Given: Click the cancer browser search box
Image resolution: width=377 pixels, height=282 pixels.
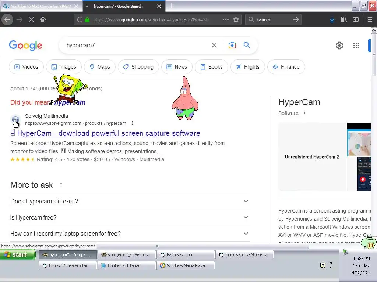Looking at the screenshot, I should [273, 20].
